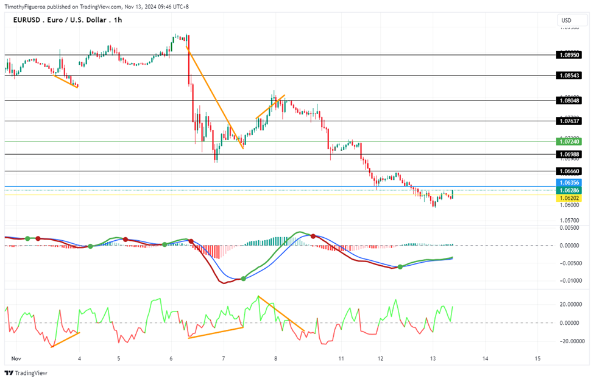Click the USD currency button

[572, 21]
